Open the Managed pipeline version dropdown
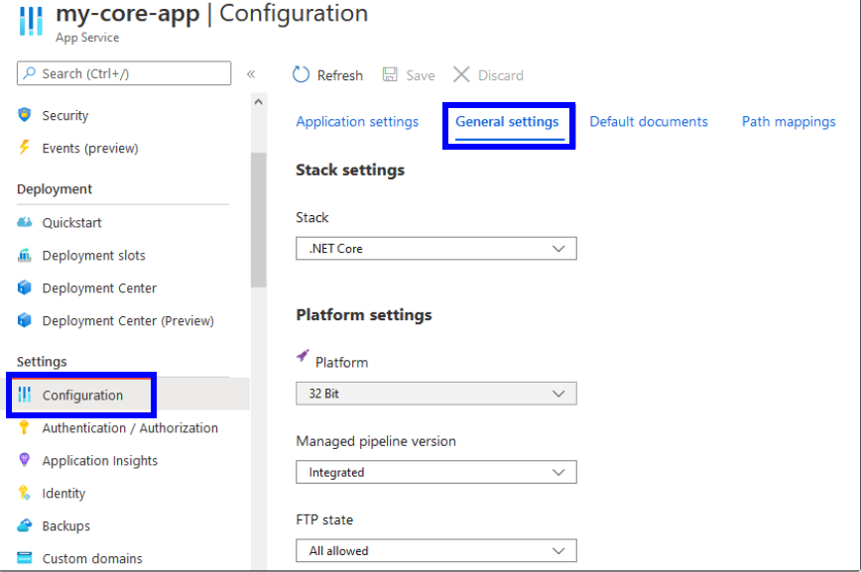The height and width of the screenshot is (572, 861). tap(436, 472)
